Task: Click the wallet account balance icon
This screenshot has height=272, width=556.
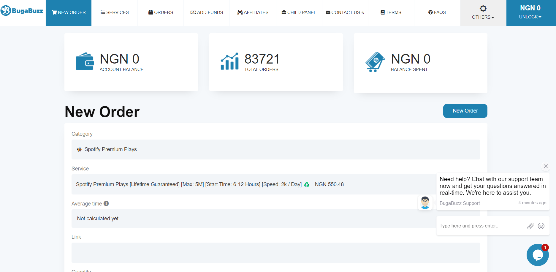Action: coord(85,62)
